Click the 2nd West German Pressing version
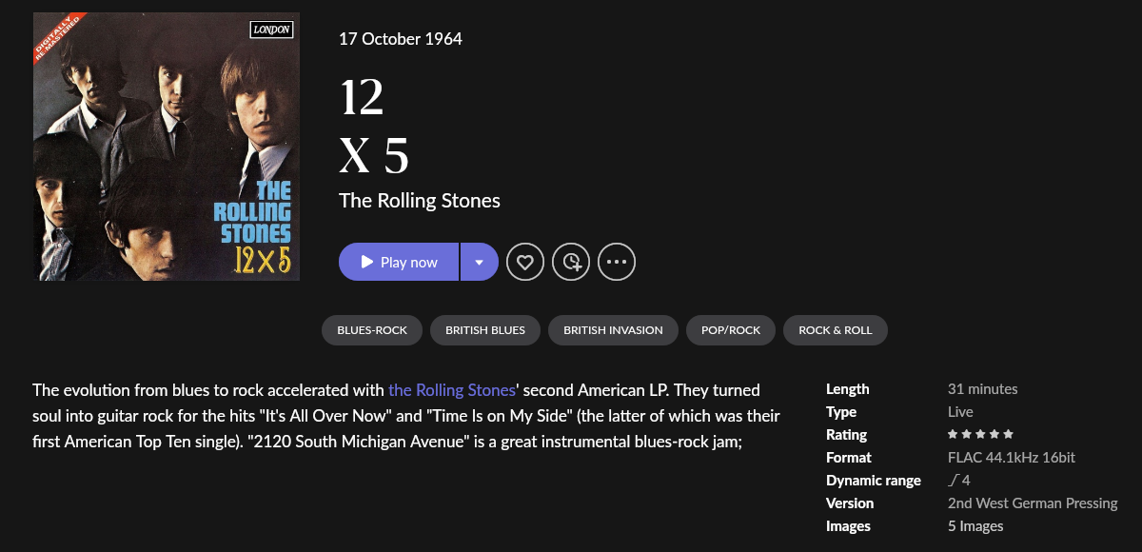Image resolution: width=1142 pixels, height=552 pixels. tap(1033, 503)
